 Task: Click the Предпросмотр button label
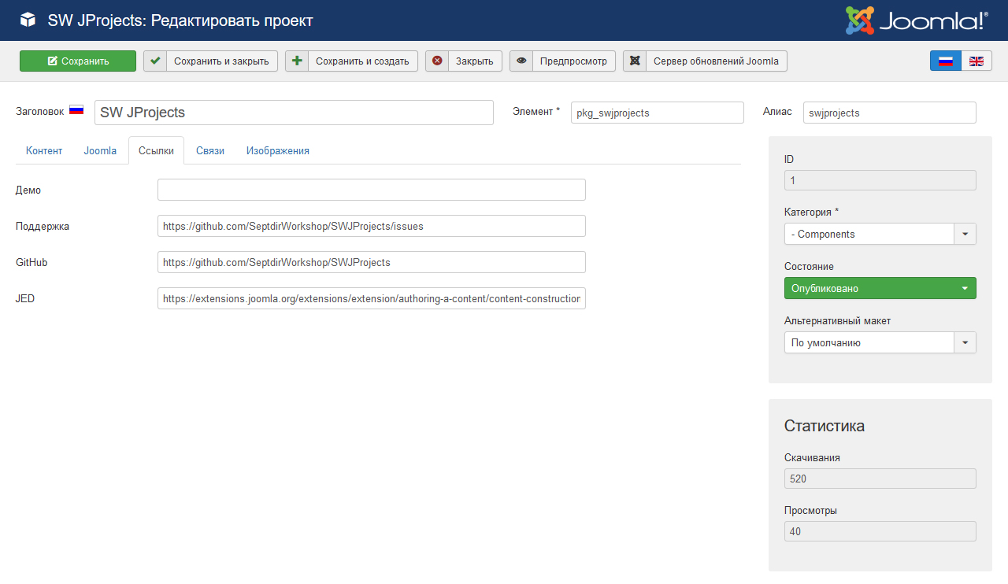click(573, 61)
